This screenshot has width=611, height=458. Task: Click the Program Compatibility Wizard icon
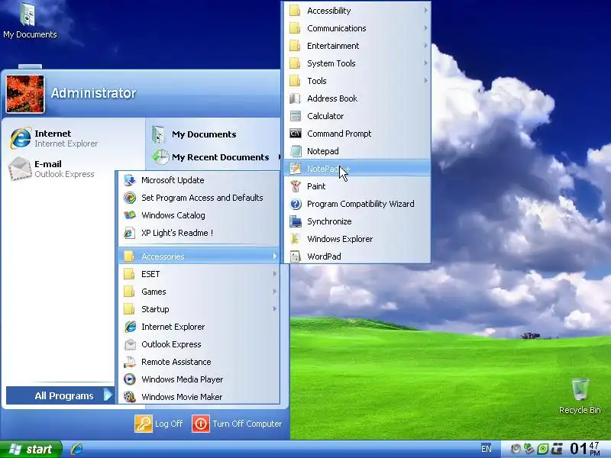point(296,204)
